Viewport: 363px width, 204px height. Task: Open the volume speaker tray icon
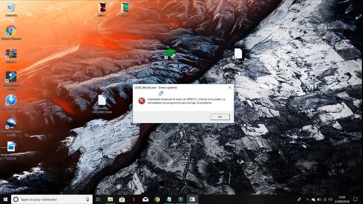[x=330, y=199]
